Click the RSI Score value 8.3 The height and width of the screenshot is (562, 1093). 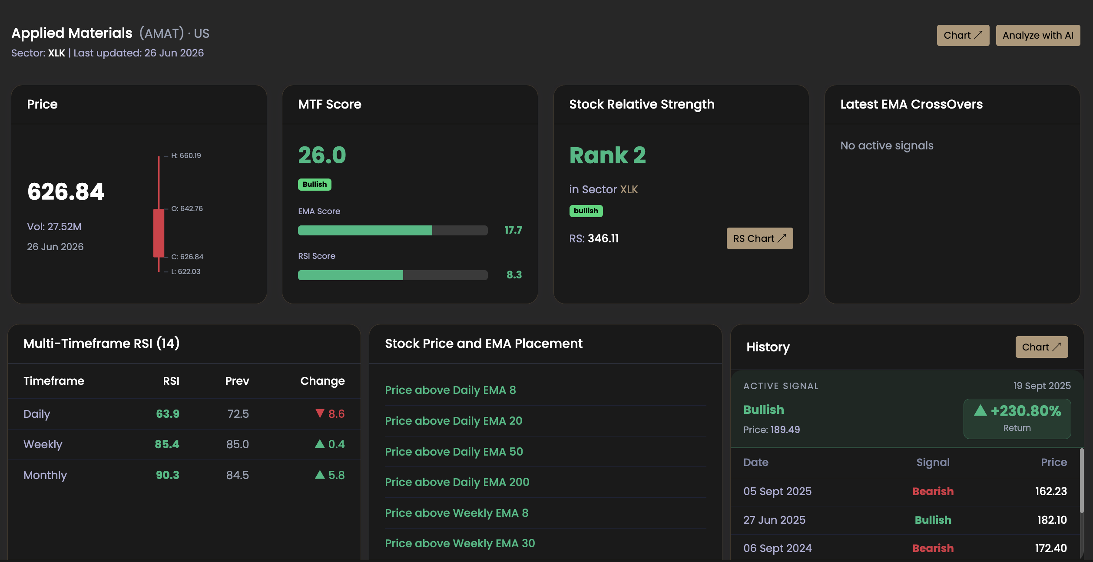pos(514,275)
